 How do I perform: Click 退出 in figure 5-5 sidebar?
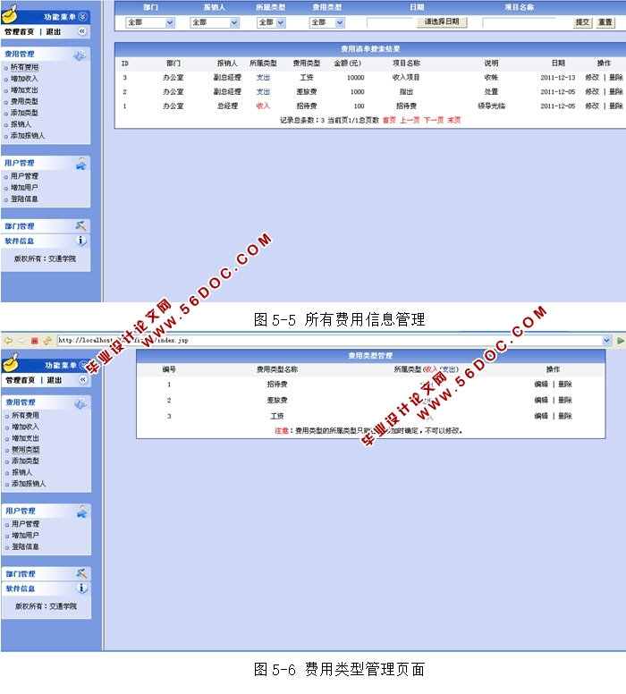54,32
